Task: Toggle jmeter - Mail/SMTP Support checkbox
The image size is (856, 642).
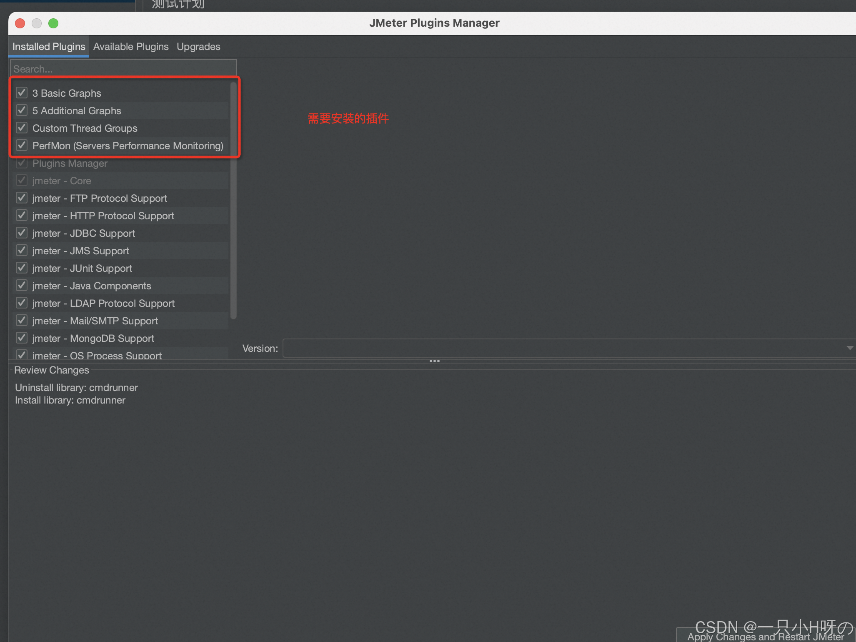Action: (22, 320)
